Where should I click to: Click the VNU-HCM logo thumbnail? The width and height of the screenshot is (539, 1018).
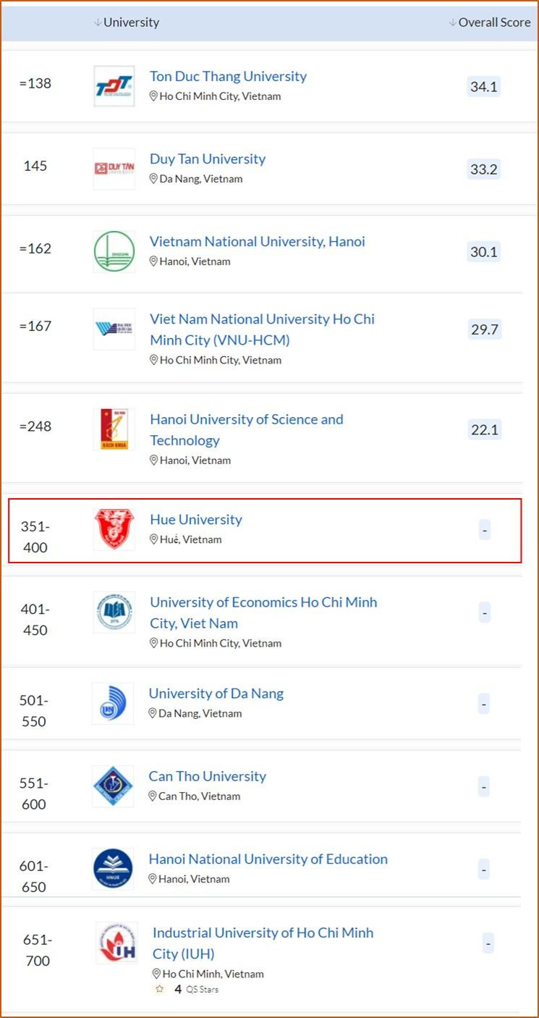tap(114, 329)
